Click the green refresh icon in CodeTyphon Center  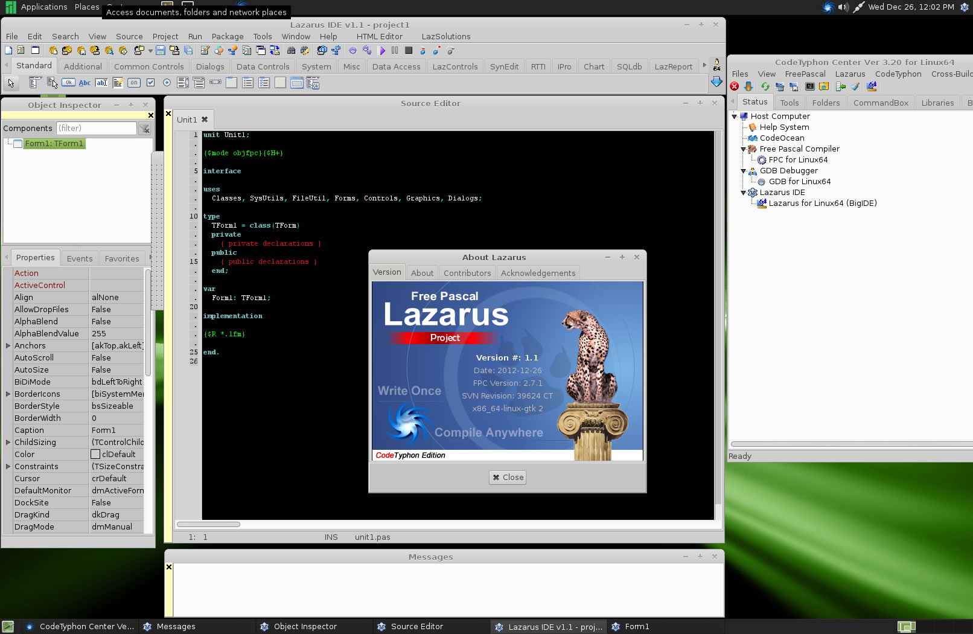765,86
